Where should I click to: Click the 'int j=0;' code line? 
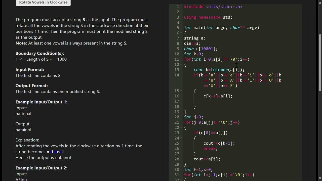[x=193, y=117]
